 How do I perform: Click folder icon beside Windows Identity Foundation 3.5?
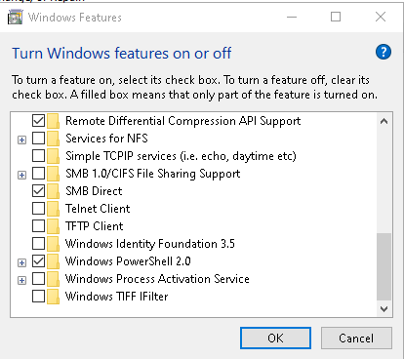coord(53,244)
